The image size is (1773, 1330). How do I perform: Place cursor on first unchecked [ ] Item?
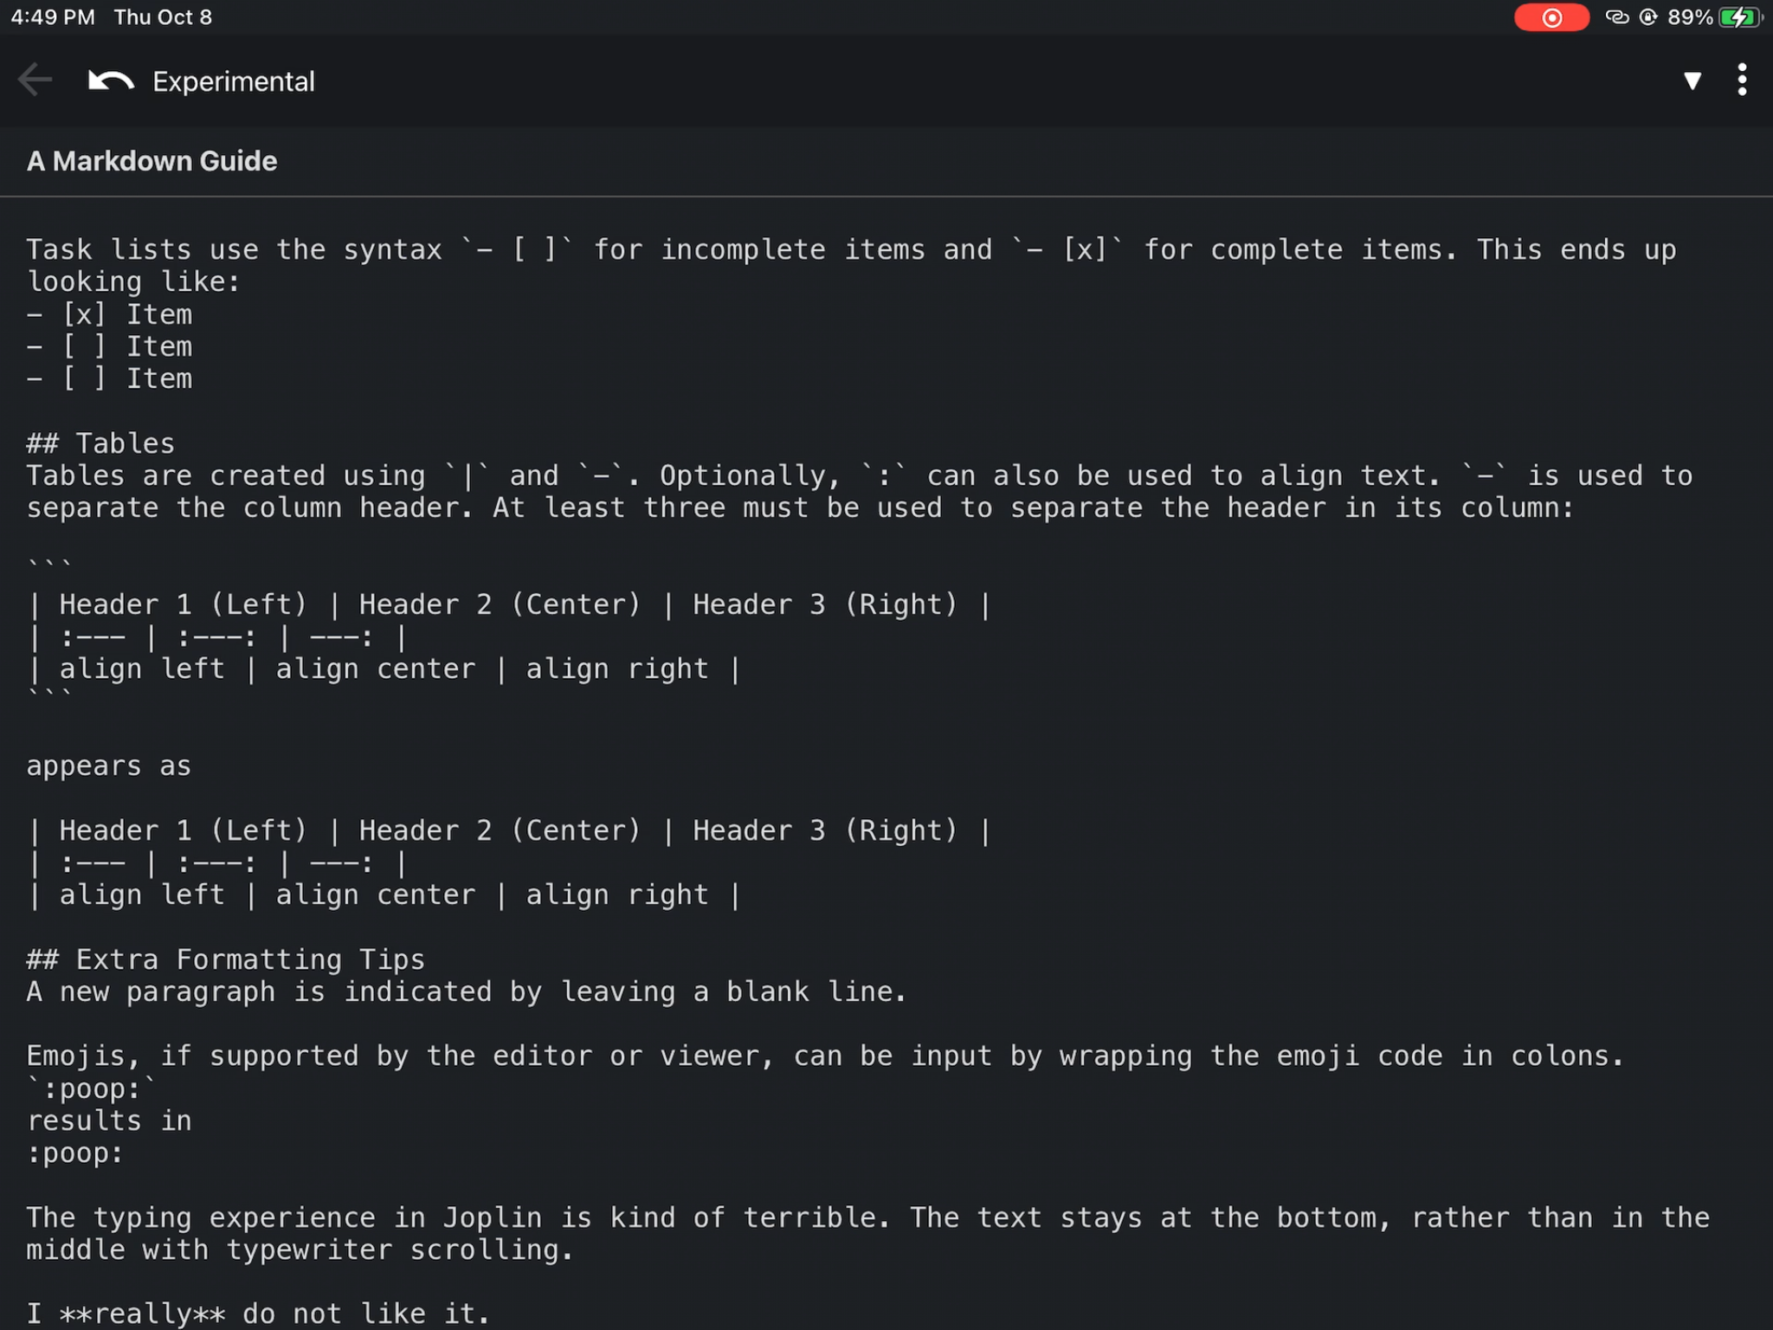coord(109,346)
